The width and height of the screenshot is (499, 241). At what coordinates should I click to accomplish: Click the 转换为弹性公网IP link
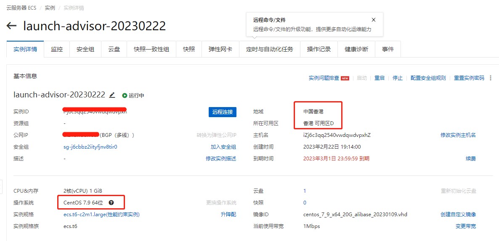tap(216, 135)
